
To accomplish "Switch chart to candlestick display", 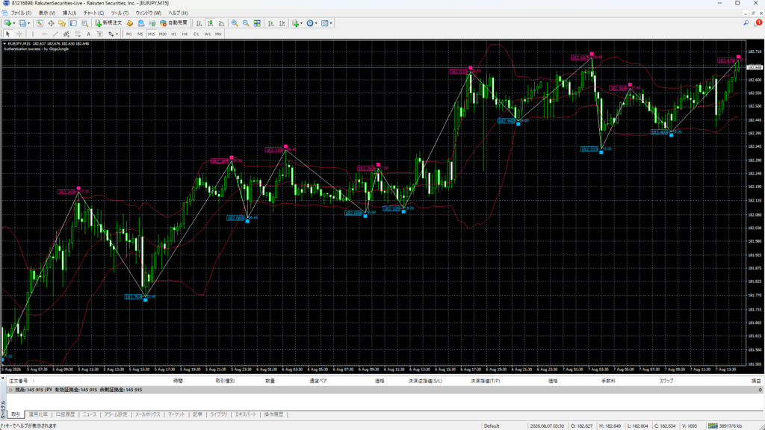I will pyautogui.click(x=210, y=23).
